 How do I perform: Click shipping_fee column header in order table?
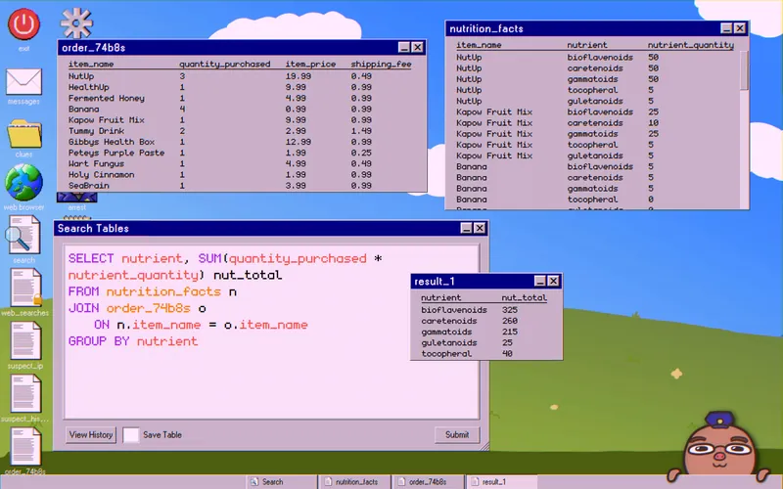point(381,64)
